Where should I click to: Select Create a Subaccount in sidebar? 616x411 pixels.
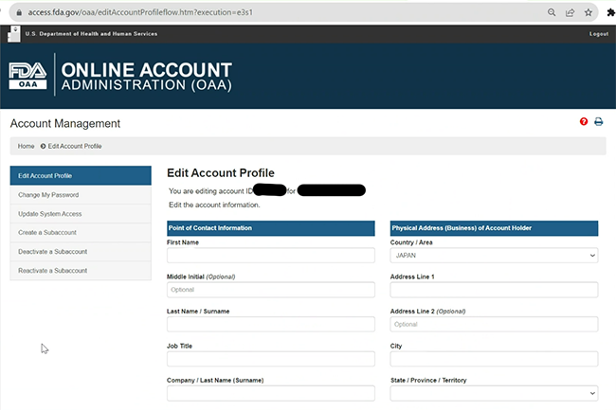tap(81, 232)
